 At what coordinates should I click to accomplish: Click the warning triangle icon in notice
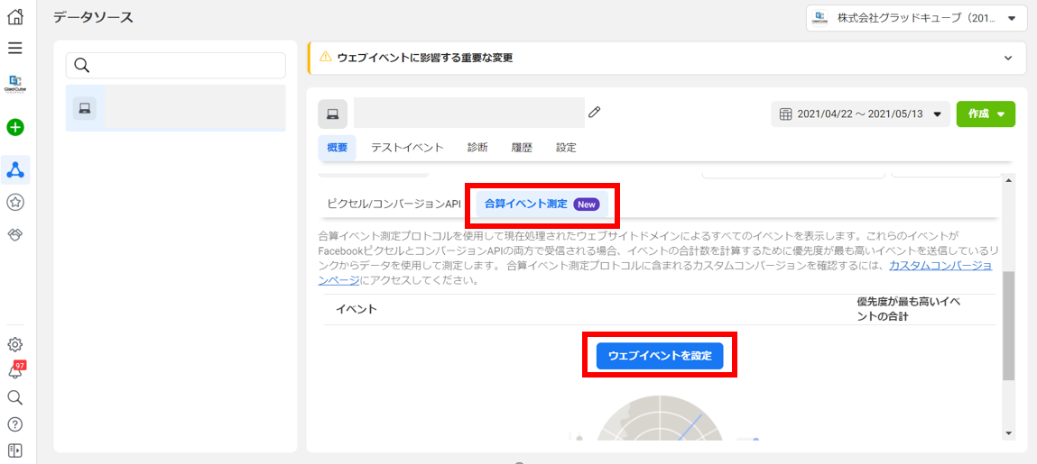pos(325,58)
